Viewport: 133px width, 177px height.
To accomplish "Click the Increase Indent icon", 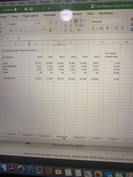I will (71, 30).
